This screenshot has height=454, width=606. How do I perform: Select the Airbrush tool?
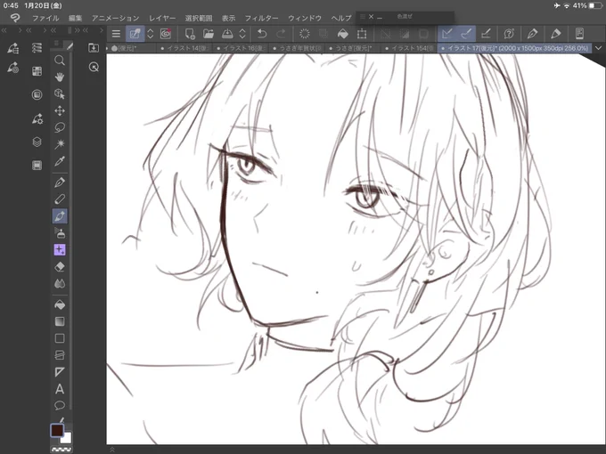pos(60,233)
